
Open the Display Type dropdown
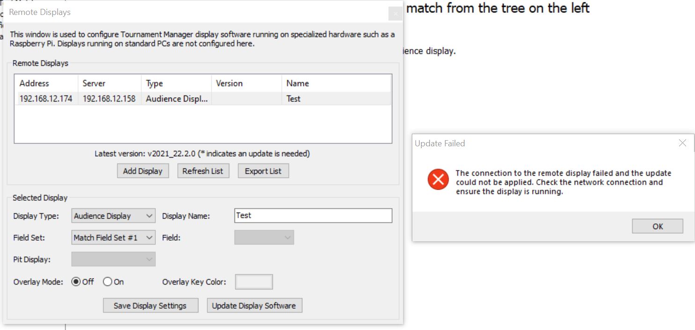tap(114, 216)
